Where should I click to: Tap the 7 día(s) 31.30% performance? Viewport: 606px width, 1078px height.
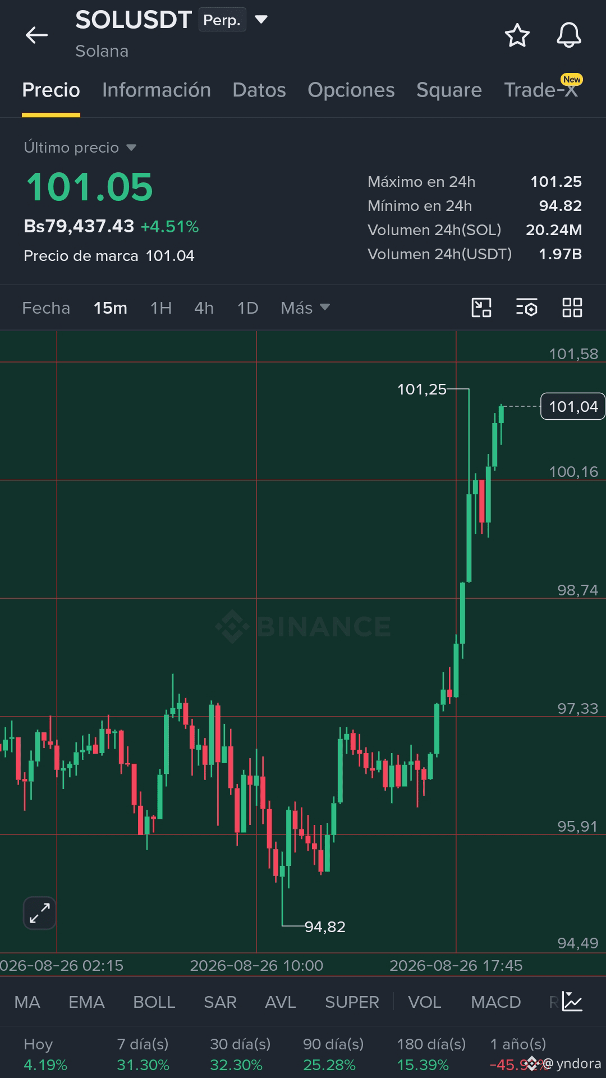(143, 1054)
